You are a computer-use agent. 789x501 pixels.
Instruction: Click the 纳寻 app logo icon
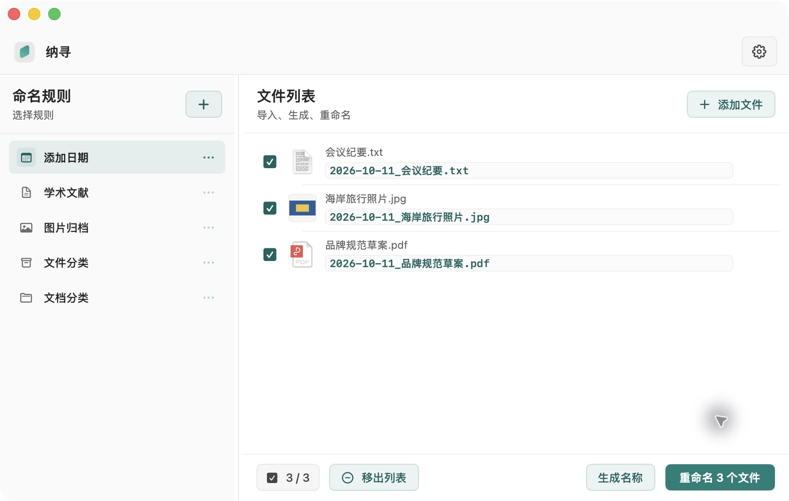click(x=25, y=52)
